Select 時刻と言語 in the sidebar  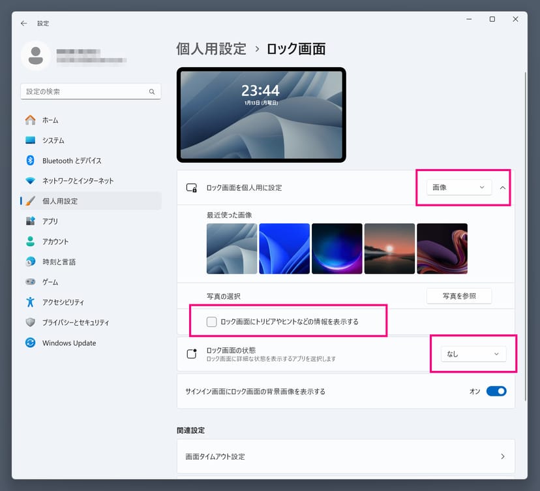coord(59,262)
